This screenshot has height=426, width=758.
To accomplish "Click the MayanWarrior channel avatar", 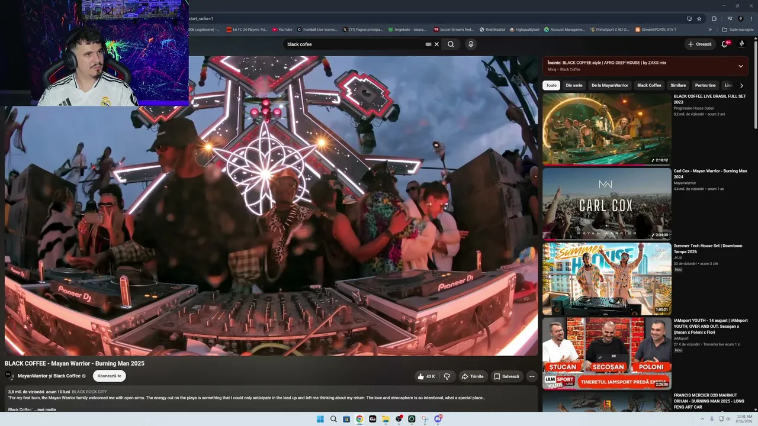I will (x=9, y=376).
